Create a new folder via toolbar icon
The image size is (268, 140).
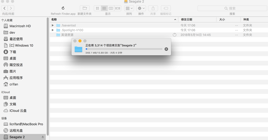pyautogui.click(x=85, y=8)
